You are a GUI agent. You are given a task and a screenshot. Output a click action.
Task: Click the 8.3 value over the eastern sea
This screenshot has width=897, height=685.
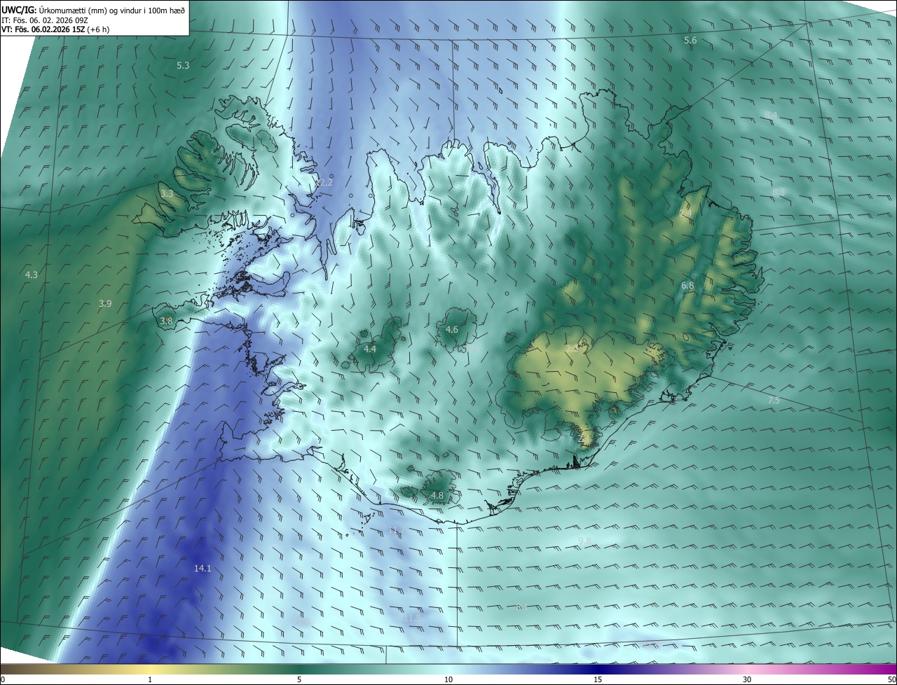coord(779,192)
